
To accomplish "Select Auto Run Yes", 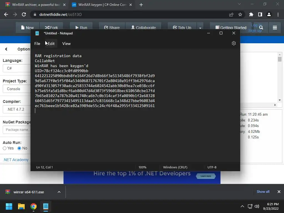I will click(5, 148).
